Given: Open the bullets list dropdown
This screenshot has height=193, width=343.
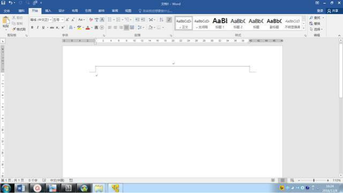Looking at the screenshot, I should pyautogui.click(x=114, y=20).
